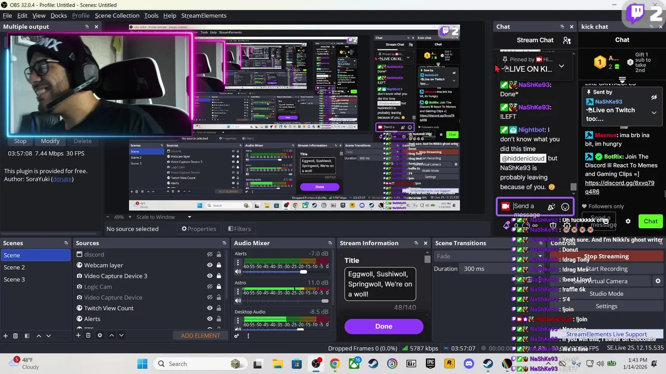
Task: Open the Docks menu
Action: pyautogui.click(x=58, y=16)
